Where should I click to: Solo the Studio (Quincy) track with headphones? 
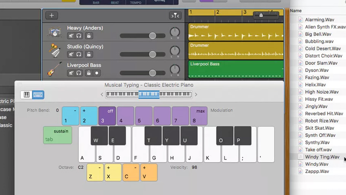pos(79,55)
